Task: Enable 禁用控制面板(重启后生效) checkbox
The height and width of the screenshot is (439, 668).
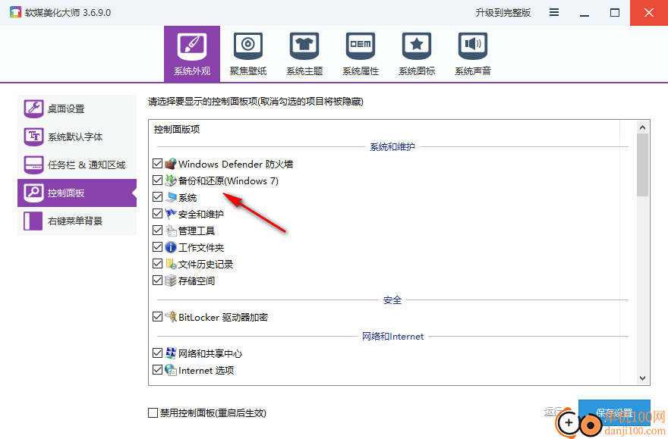Action: click(153, 412)
